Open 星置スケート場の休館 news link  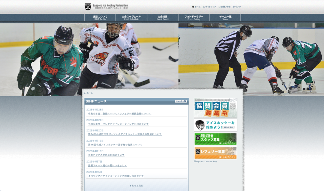coord(107,165)
